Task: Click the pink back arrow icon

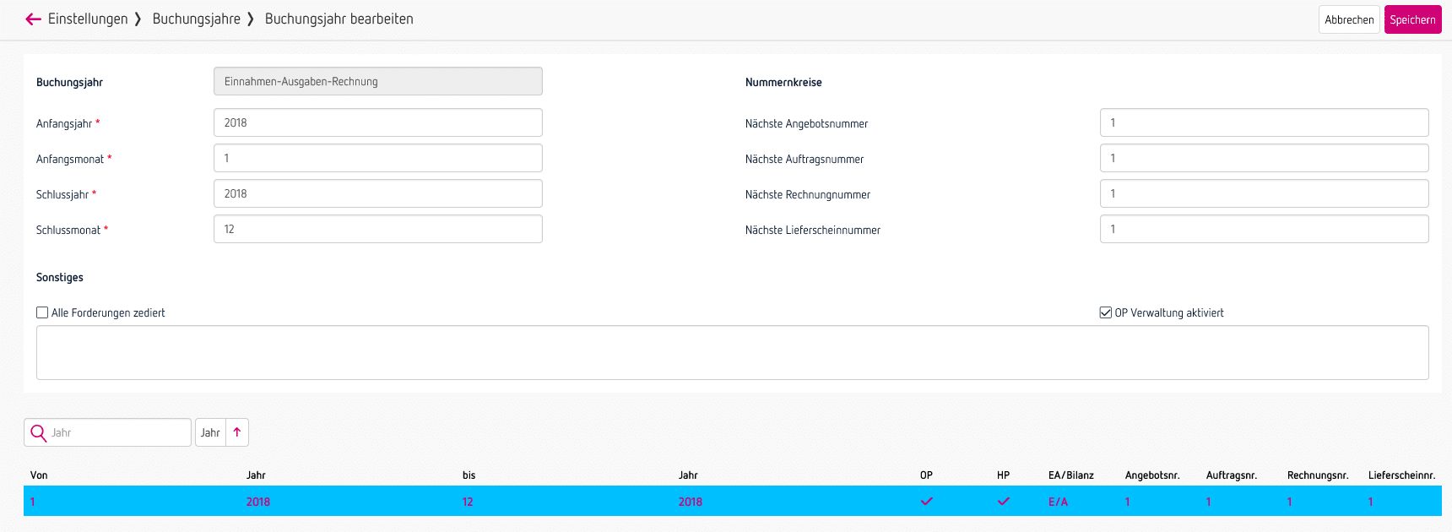Action: coord(33,19)
